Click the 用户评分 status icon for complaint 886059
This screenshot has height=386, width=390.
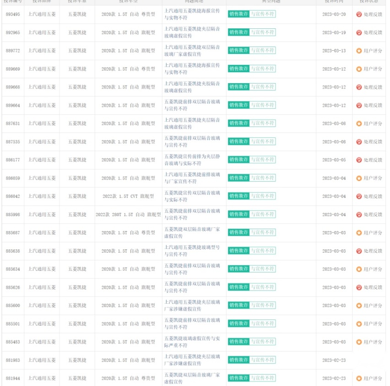point(359,178)
